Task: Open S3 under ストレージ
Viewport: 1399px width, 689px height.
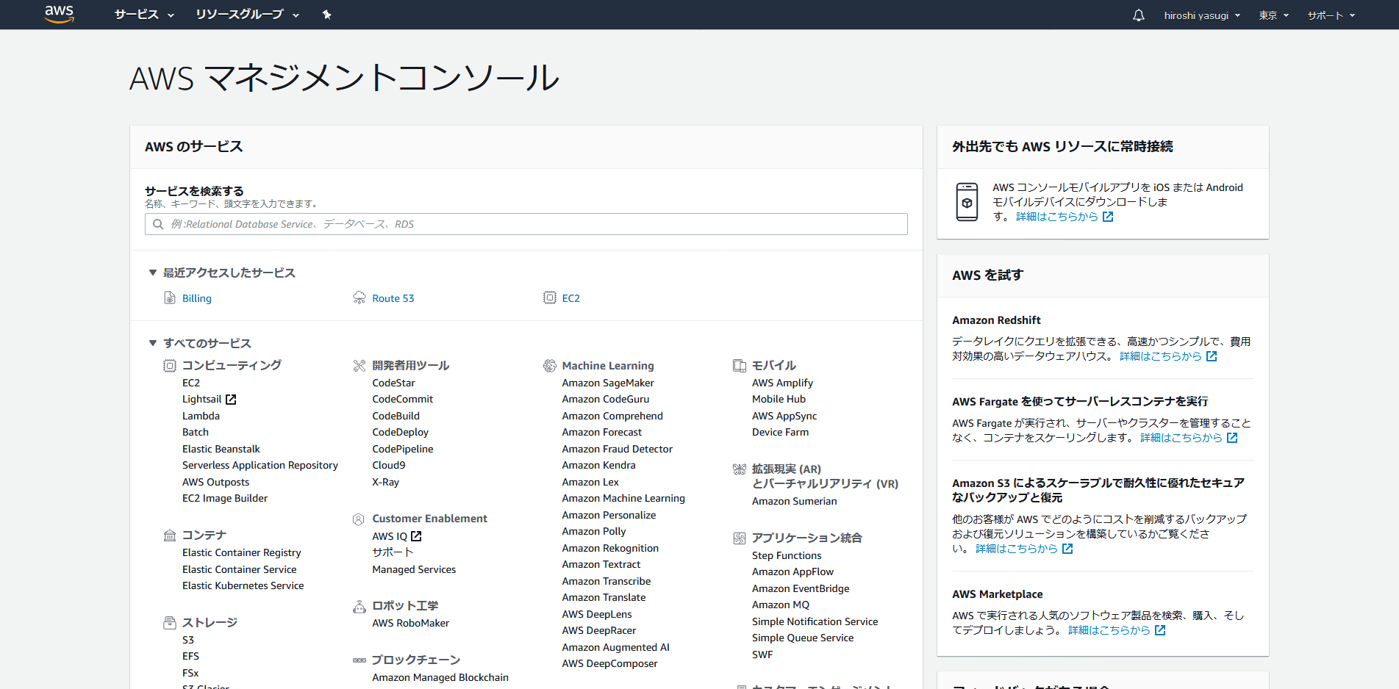Action: pyautogui.click(x=188, y=640)
